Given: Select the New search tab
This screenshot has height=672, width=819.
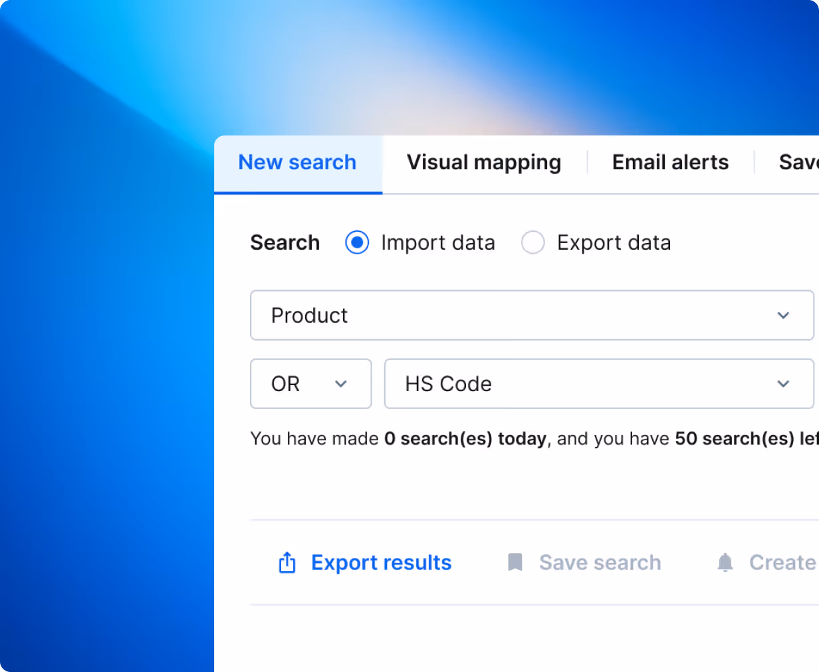Looking at the screenshot, I should tap(297, 162).
